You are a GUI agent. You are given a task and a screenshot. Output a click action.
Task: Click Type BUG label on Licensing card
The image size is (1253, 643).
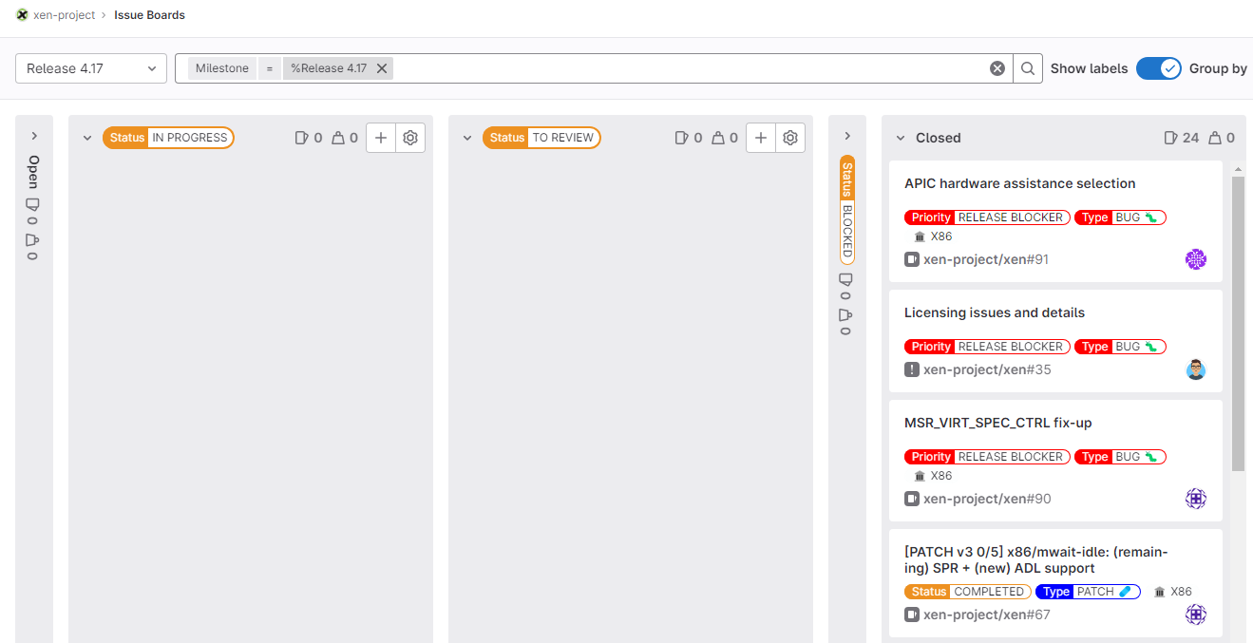tap(1120, 347)
